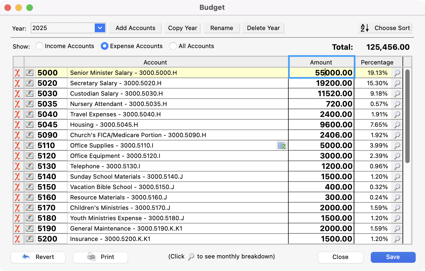Click the vertical scrollbar of the budget table
Image resolution: width=425 pixels, height=271 pixels.
407,116
